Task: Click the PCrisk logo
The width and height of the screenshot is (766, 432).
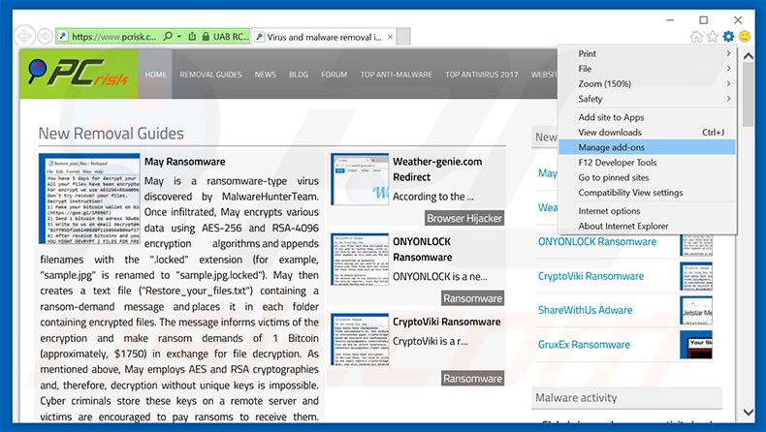Action: point(79,74)
